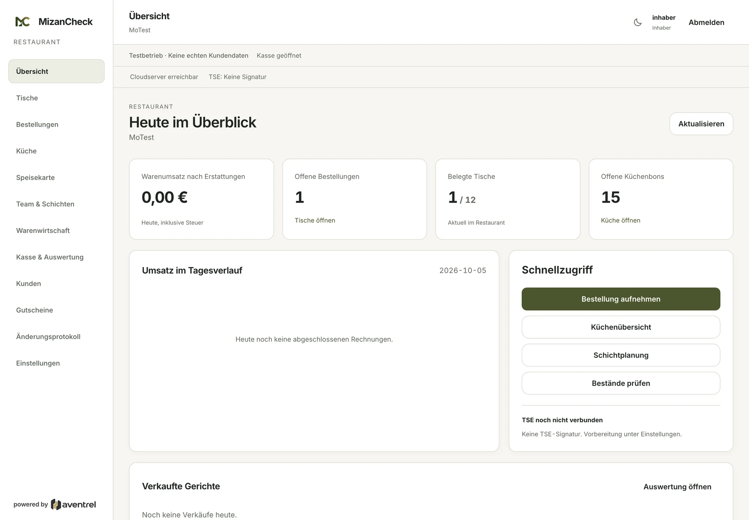Image resolution: width=749 pixels, height=520 pixels.
Task: Navigate to Küche sidebar entry
Action: (56, 151)
